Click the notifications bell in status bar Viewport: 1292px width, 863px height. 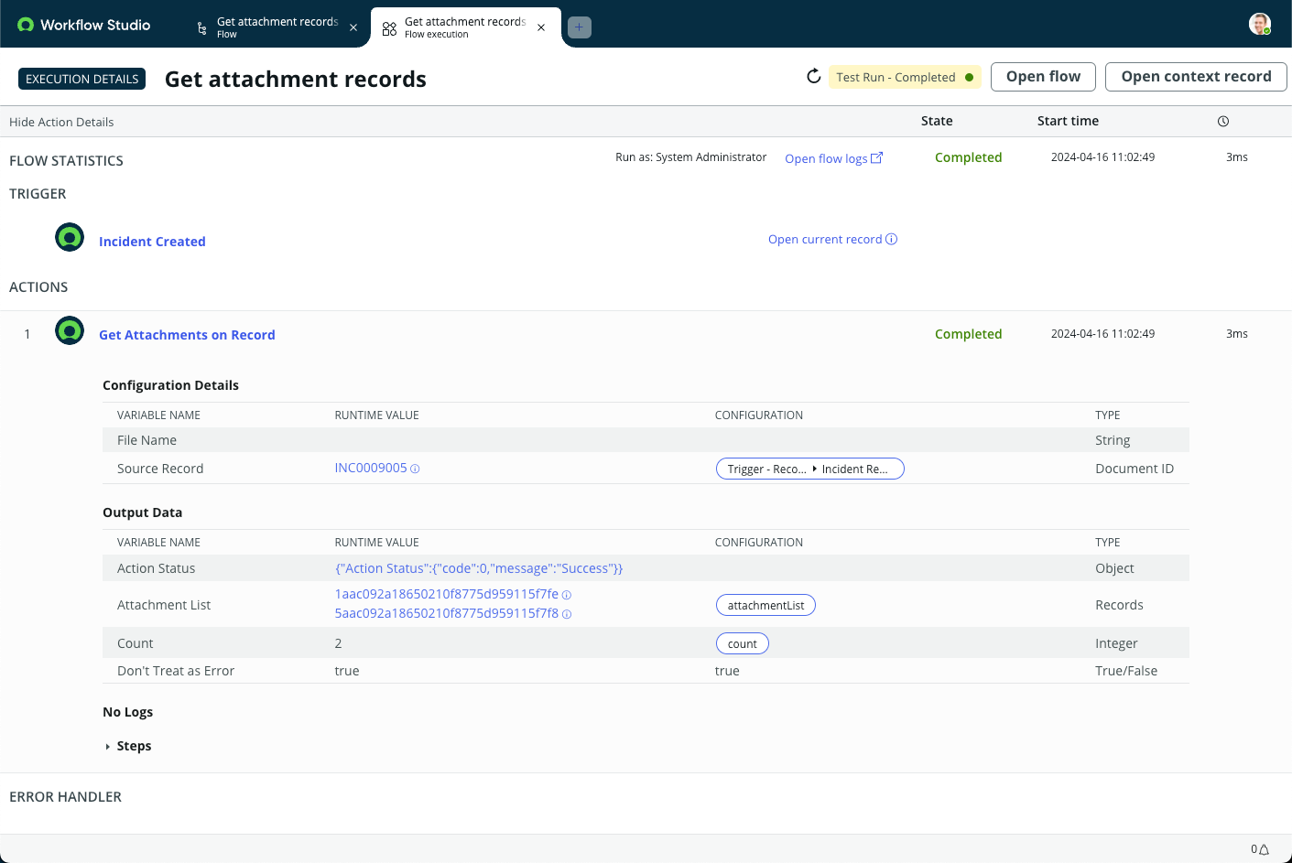coord(1264,849)
